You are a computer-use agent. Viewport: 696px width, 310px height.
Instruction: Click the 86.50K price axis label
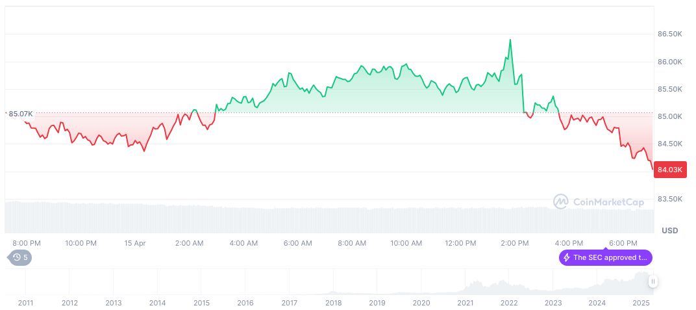tap(670, 33)
